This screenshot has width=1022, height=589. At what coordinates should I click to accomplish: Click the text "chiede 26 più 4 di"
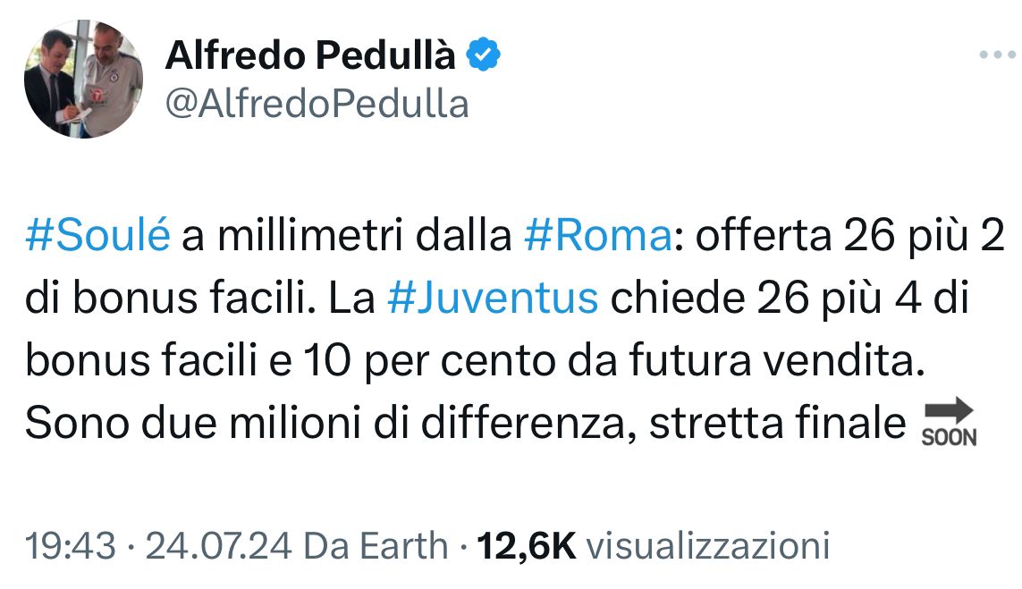790,298
